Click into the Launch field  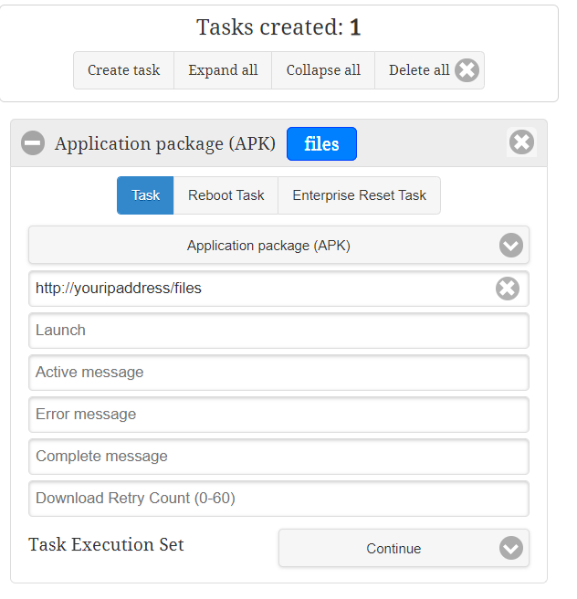click(278, 331)
